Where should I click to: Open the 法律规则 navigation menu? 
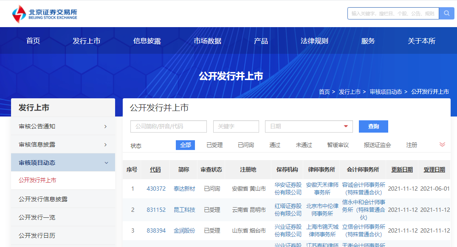pos(314,41)
